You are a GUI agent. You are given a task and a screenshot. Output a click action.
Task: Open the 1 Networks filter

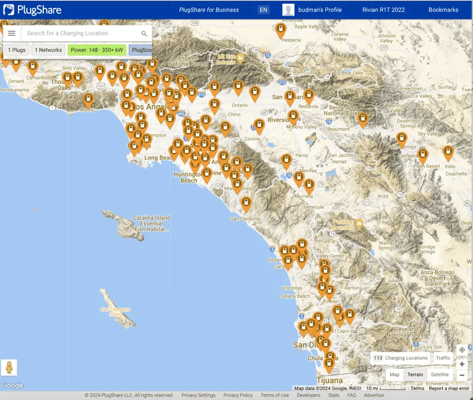(x=48, y=50)
